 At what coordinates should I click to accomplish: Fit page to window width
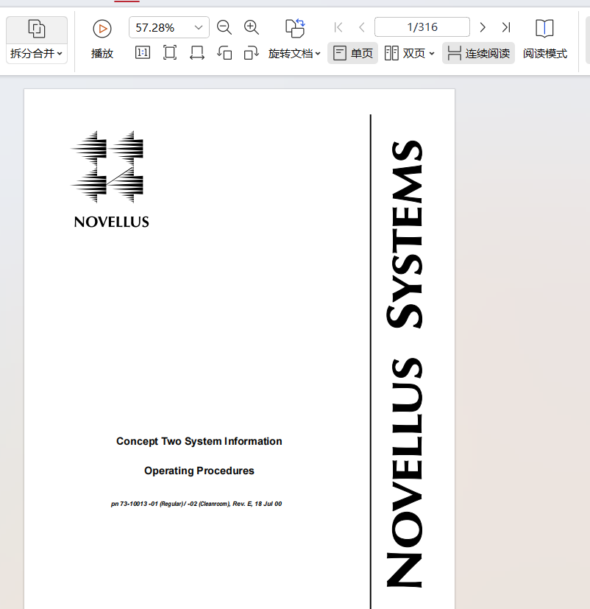point(197,53)
